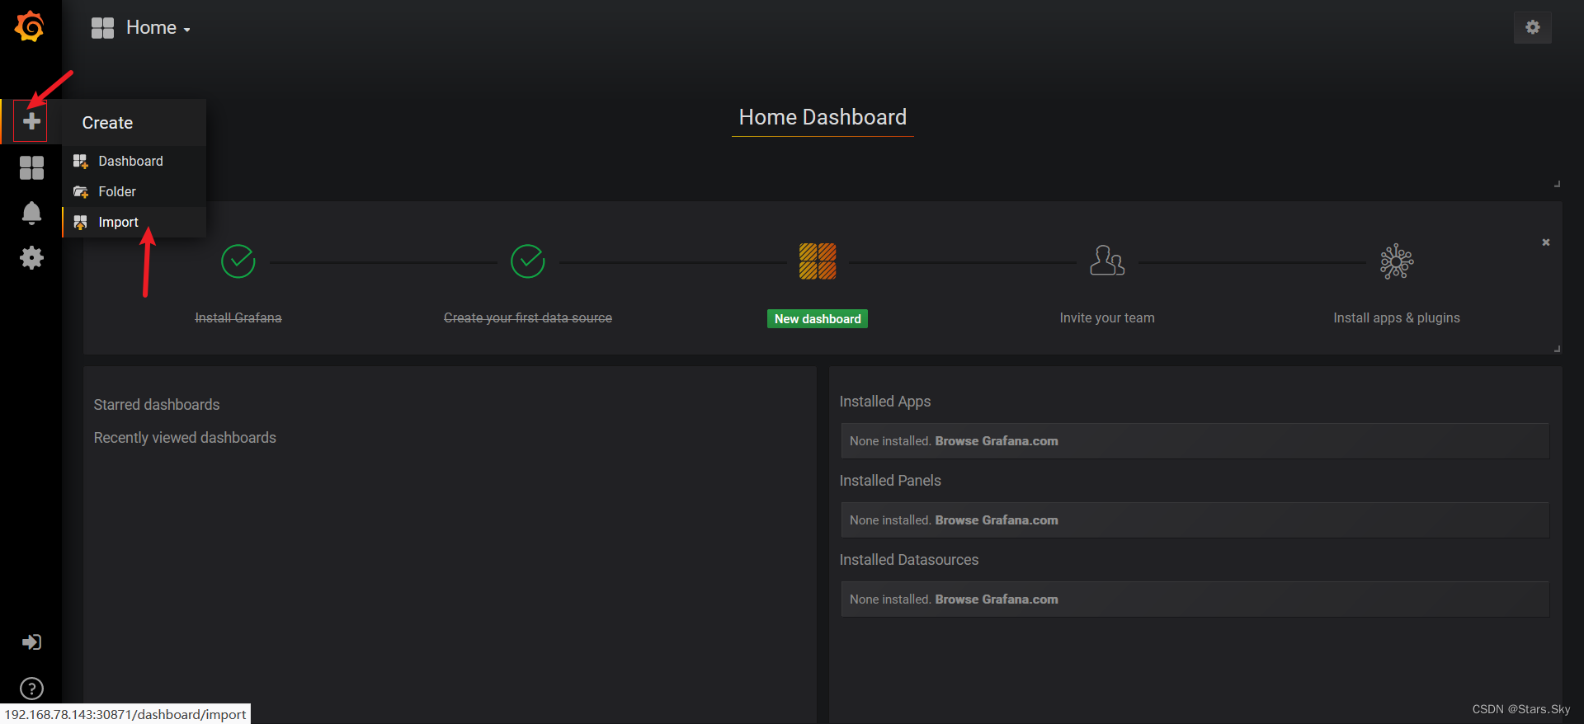Click the Home dashboard grid icon in header
Image resolution: width=1584 pixels, height=724 pixels.
coord(102,28)
